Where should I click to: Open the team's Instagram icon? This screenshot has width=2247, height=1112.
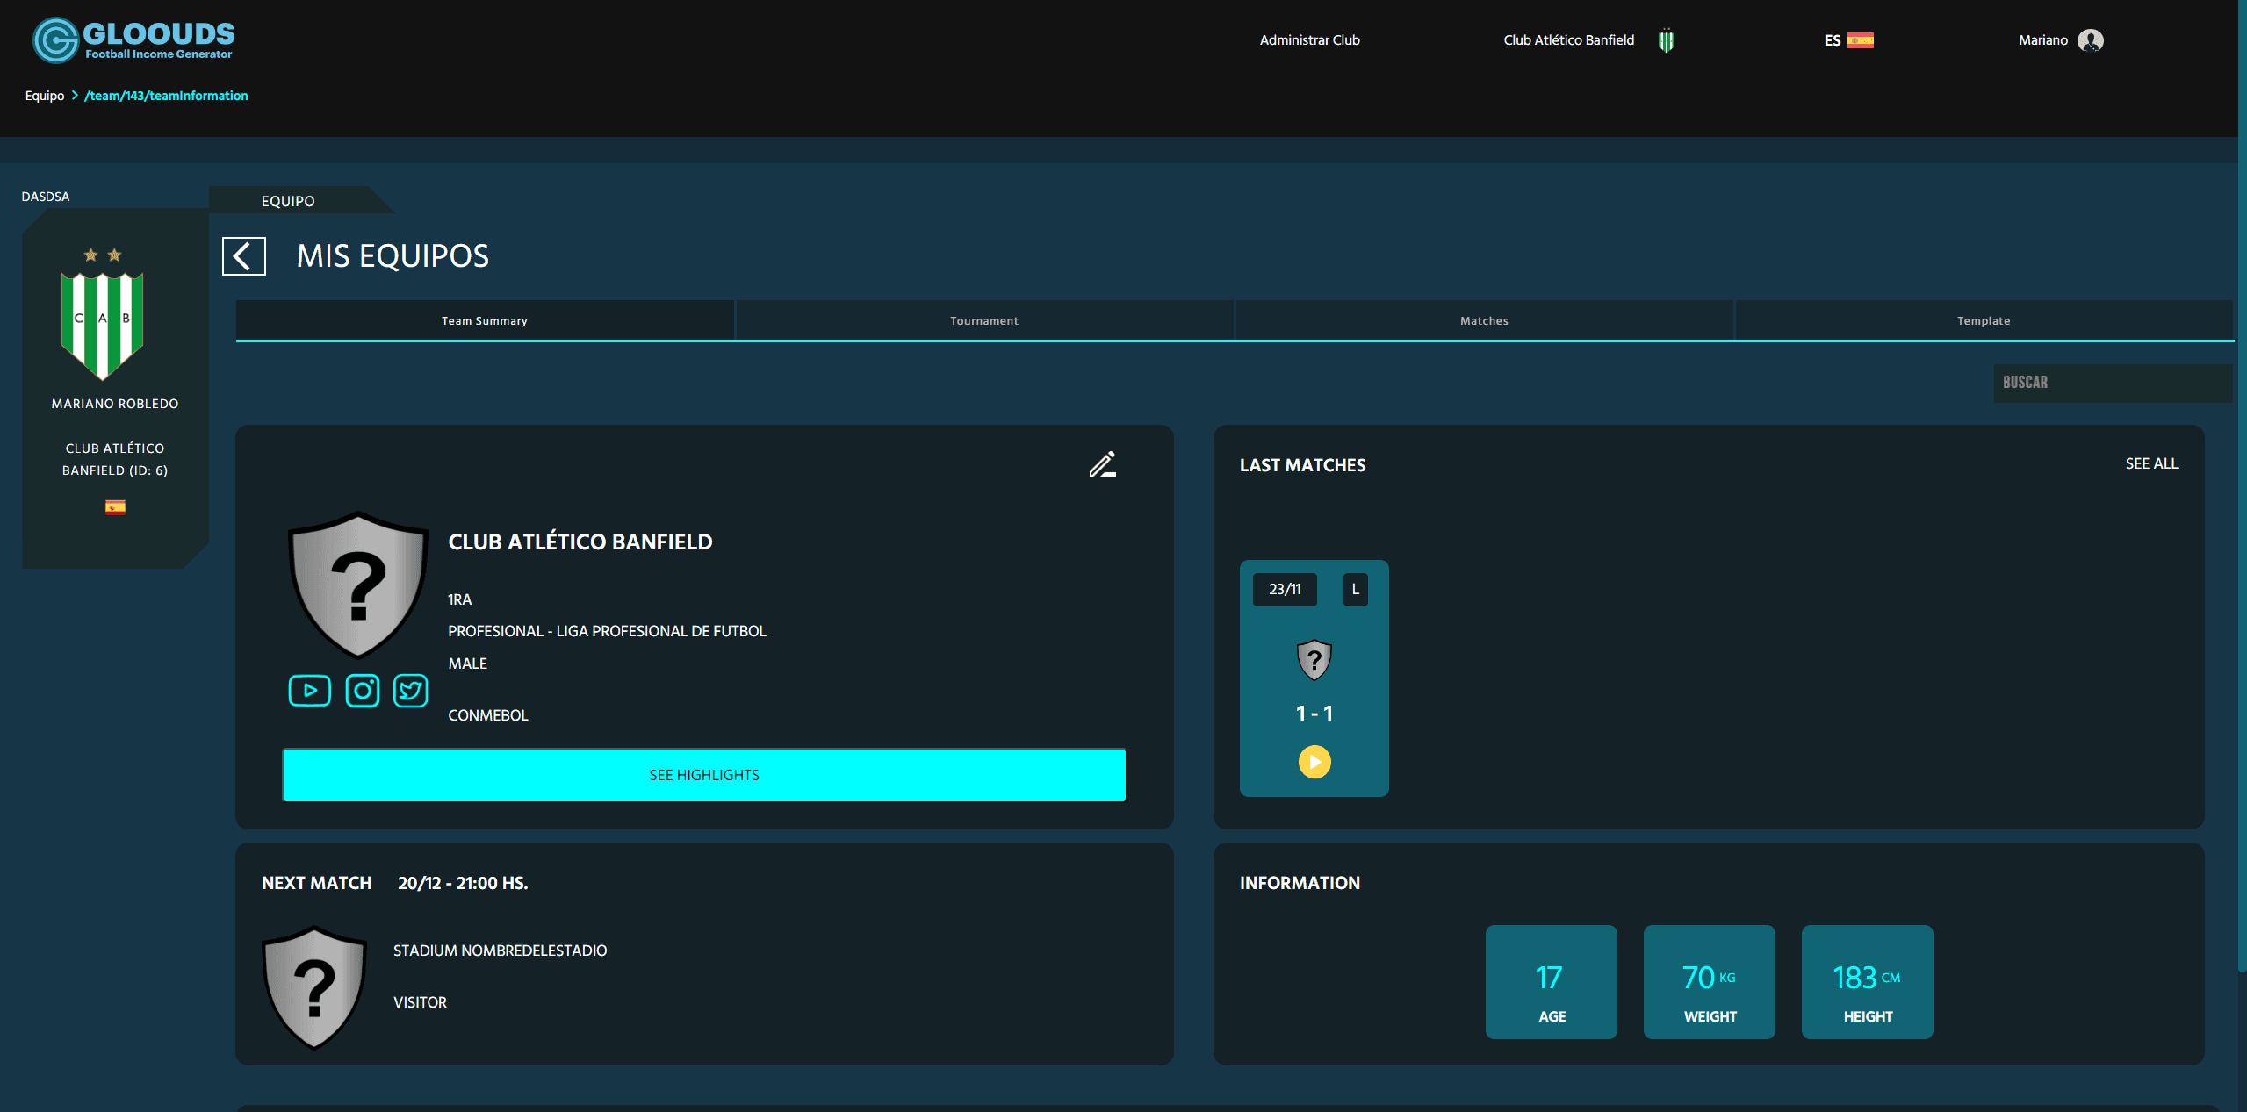[363, 691]
